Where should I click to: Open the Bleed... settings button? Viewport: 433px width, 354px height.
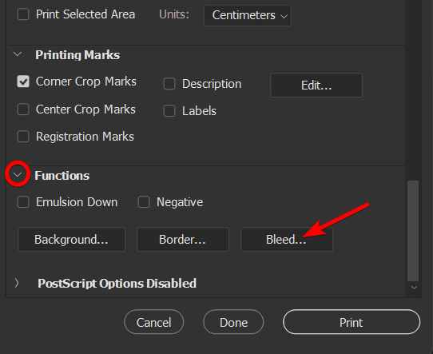(x=287, y=240)
